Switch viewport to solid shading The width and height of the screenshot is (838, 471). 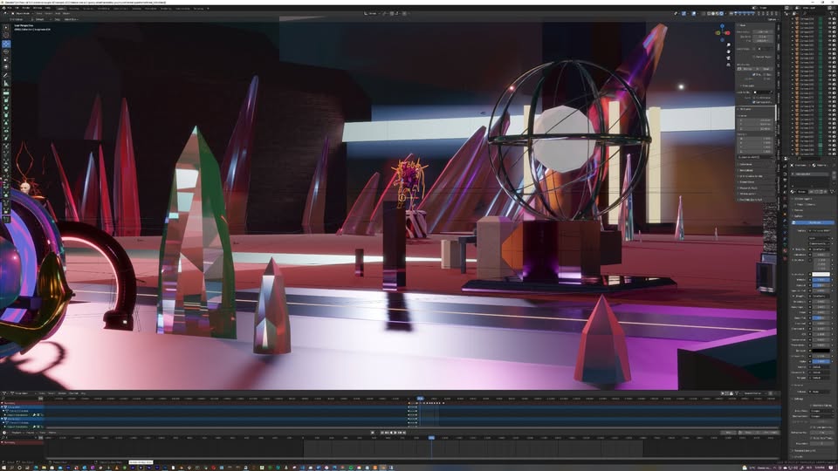[x=713, y=13]
